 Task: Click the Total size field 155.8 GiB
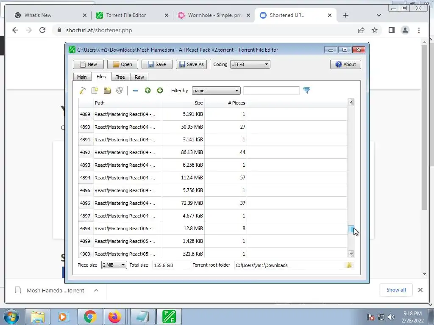(171, 265)
